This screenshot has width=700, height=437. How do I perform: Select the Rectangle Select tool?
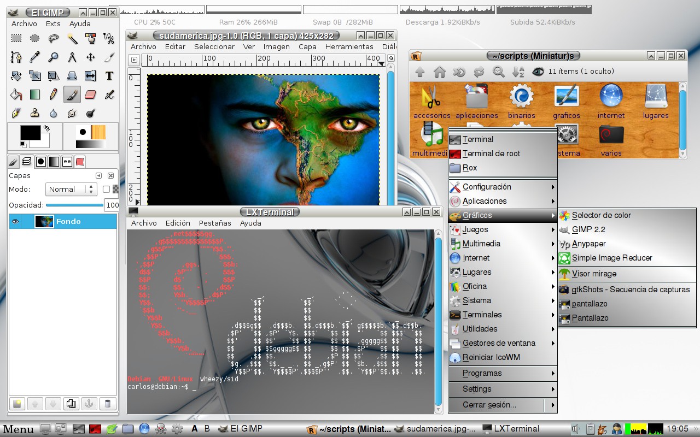pyautogui.click(x=16, y=38)
